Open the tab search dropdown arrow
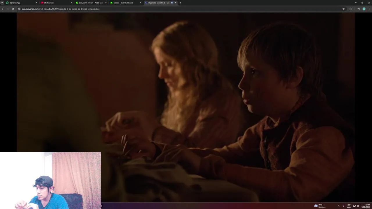 (2, 3)
